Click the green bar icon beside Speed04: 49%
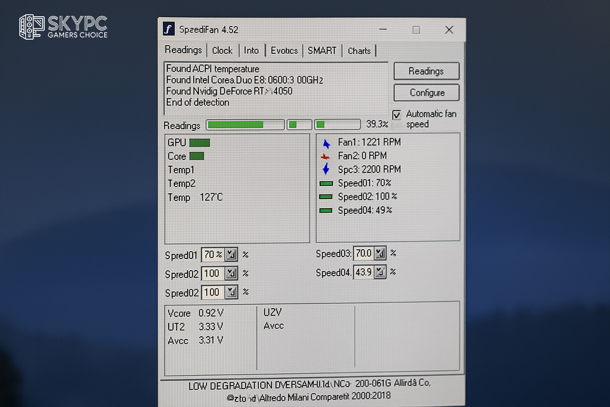Viewport: 610px width, 407px height. (x=326, y=210)
